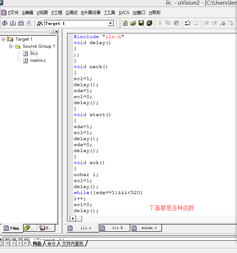
Task: Click the Save All icon
Action: 149,23
